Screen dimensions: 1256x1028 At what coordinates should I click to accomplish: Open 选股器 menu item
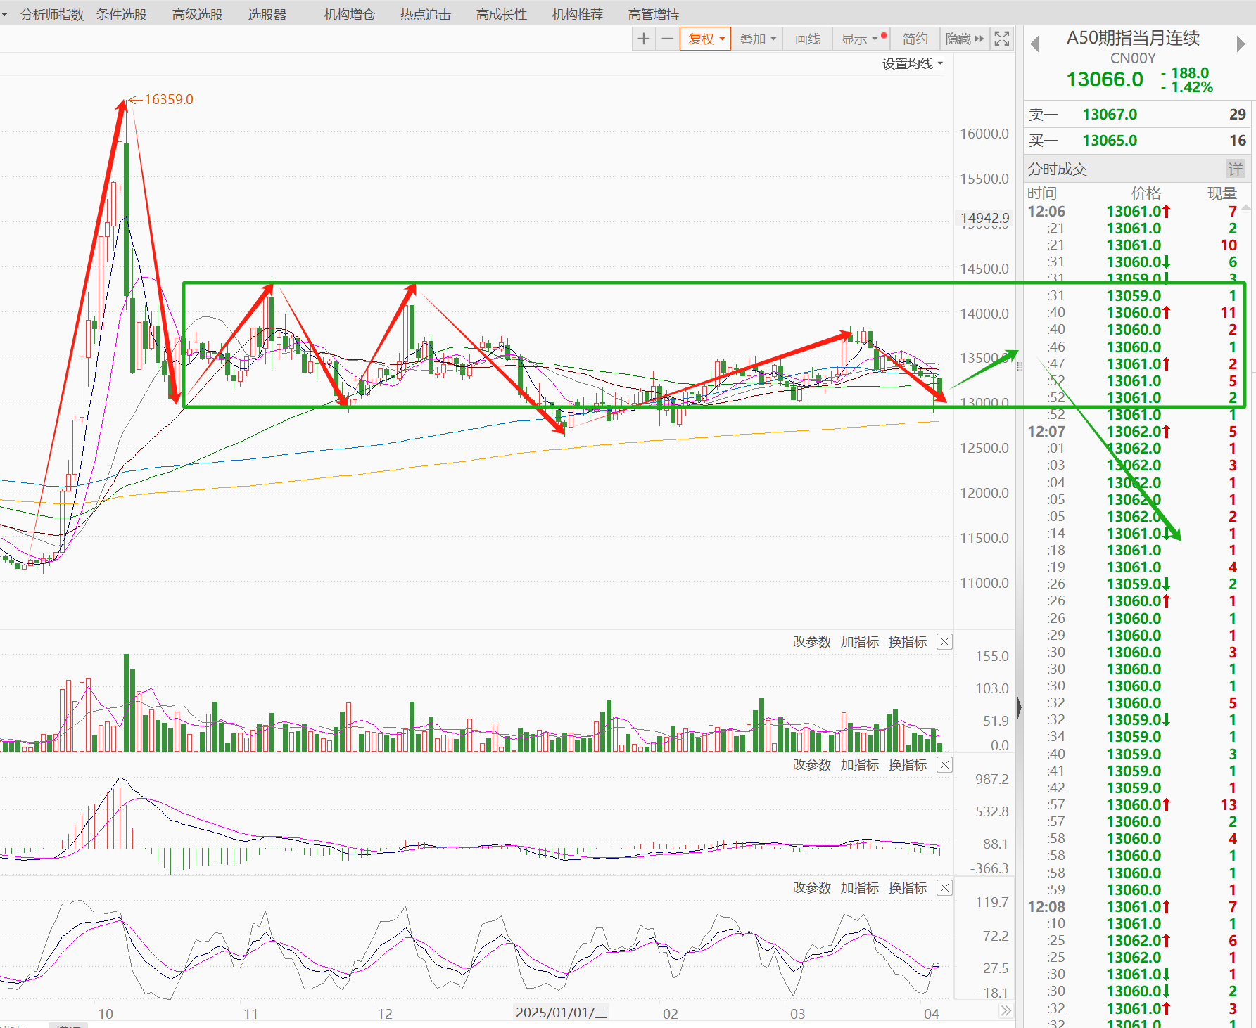tap(267, 15)
